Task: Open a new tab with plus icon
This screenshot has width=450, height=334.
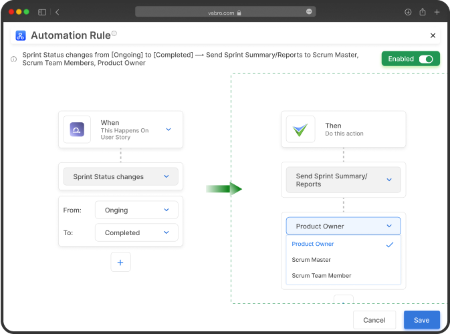Action: coord(437,12)
